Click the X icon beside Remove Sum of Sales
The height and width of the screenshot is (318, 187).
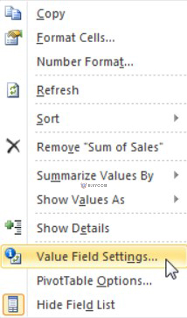(13, 146)
